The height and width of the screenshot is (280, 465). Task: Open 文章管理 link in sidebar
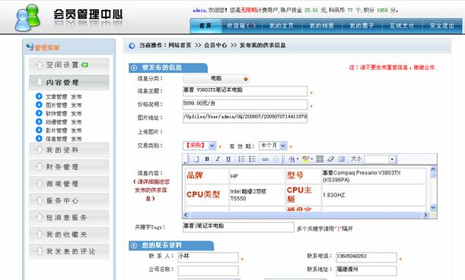tap(56, 96)
